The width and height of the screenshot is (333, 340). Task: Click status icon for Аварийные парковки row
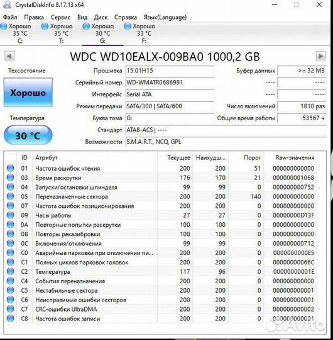11,253
